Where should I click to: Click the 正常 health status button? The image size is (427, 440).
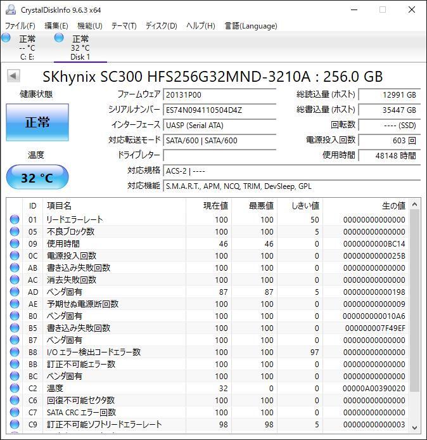click(x=37, y=122)
